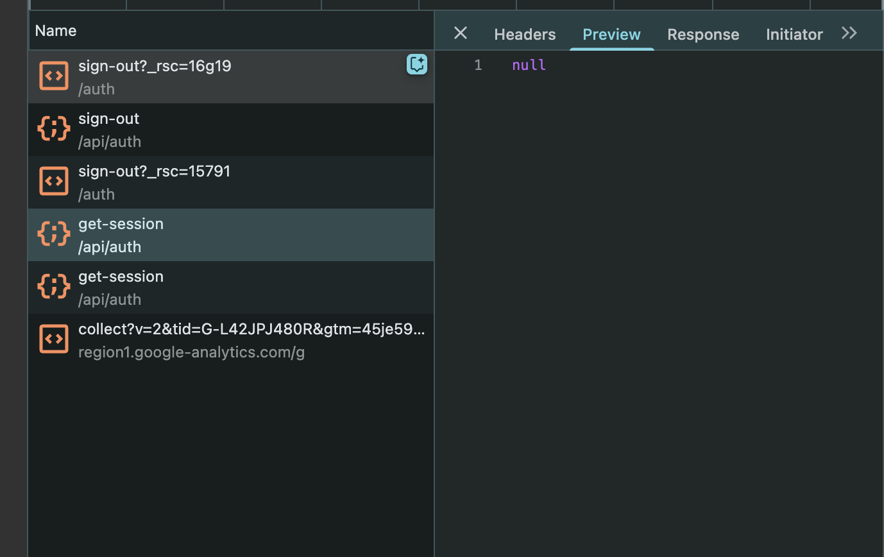Click the icon beside sign-out?_rsc=16g19 request
This screenshot has width=884, height=557.
pos(54,76)
